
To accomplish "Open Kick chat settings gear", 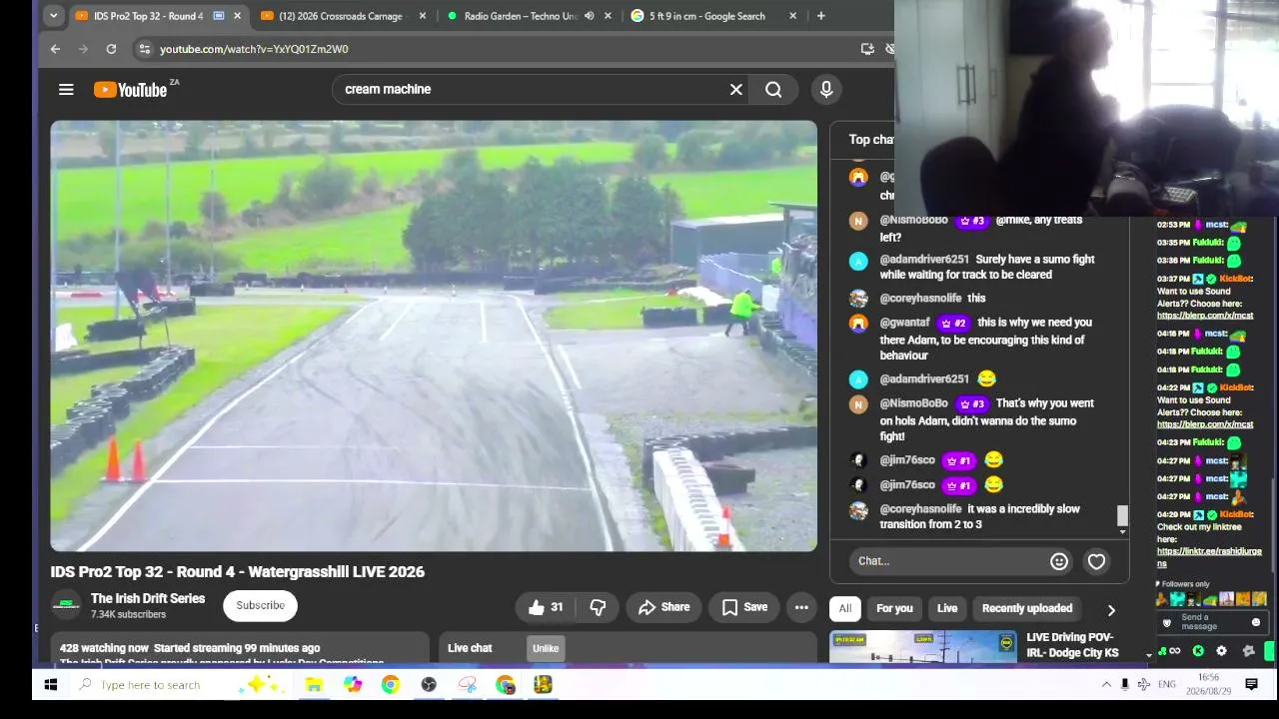I will point(1221,651).
